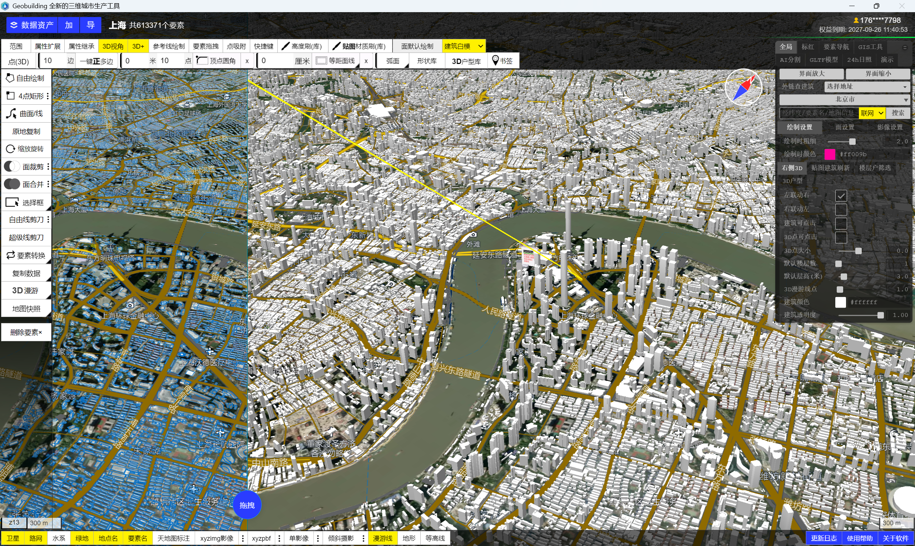This screenshot has width=915, height=546.
Task: Click the compass to reset orientation
Action: coord(743,88)
